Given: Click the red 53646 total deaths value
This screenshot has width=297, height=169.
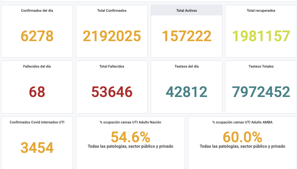Looking at the screenshot, I should (112, 92).
